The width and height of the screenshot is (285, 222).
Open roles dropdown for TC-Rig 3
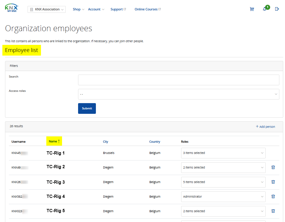click(223, 182)
